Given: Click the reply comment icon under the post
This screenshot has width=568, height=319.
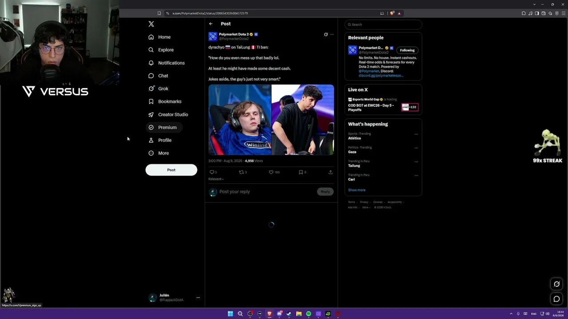Looking at the screenshot, I should 211,172.
